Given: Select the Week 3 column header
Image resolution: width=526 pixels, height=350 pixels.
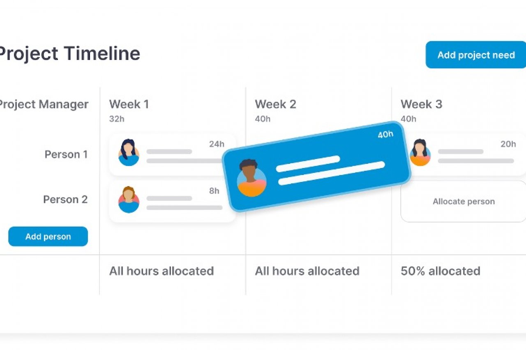Looking at the screenshot, I should tap(421, 104).
